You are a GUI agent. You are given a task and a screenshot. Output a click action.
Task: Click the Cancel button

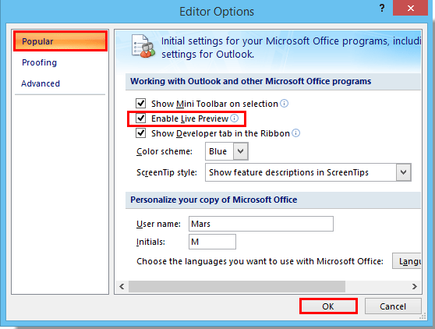393,306
